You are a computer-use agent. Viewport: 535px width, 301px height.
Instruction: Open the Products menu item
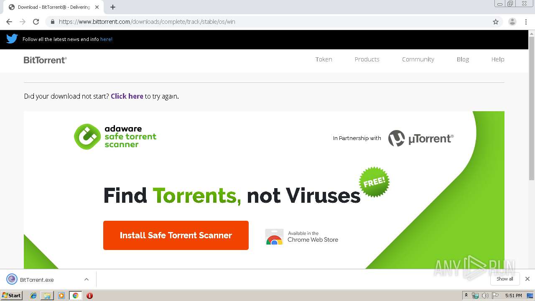click(367, 59)
